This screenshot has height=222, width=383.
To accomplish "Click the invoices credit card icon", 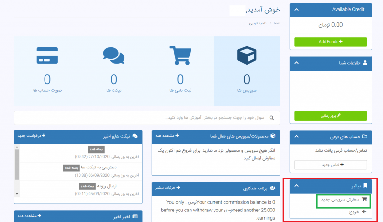I will coord(47,56).
